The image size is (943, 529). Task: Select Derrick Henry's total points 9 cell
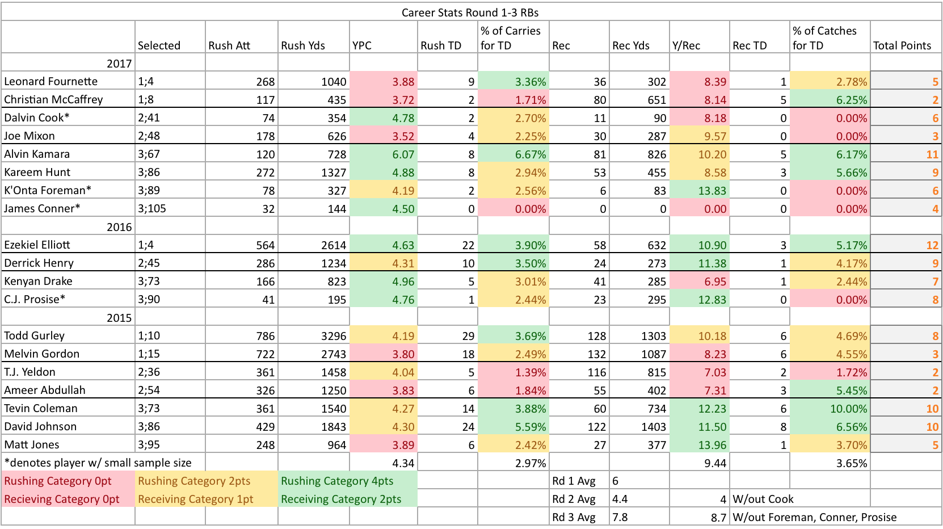[906, 263]
